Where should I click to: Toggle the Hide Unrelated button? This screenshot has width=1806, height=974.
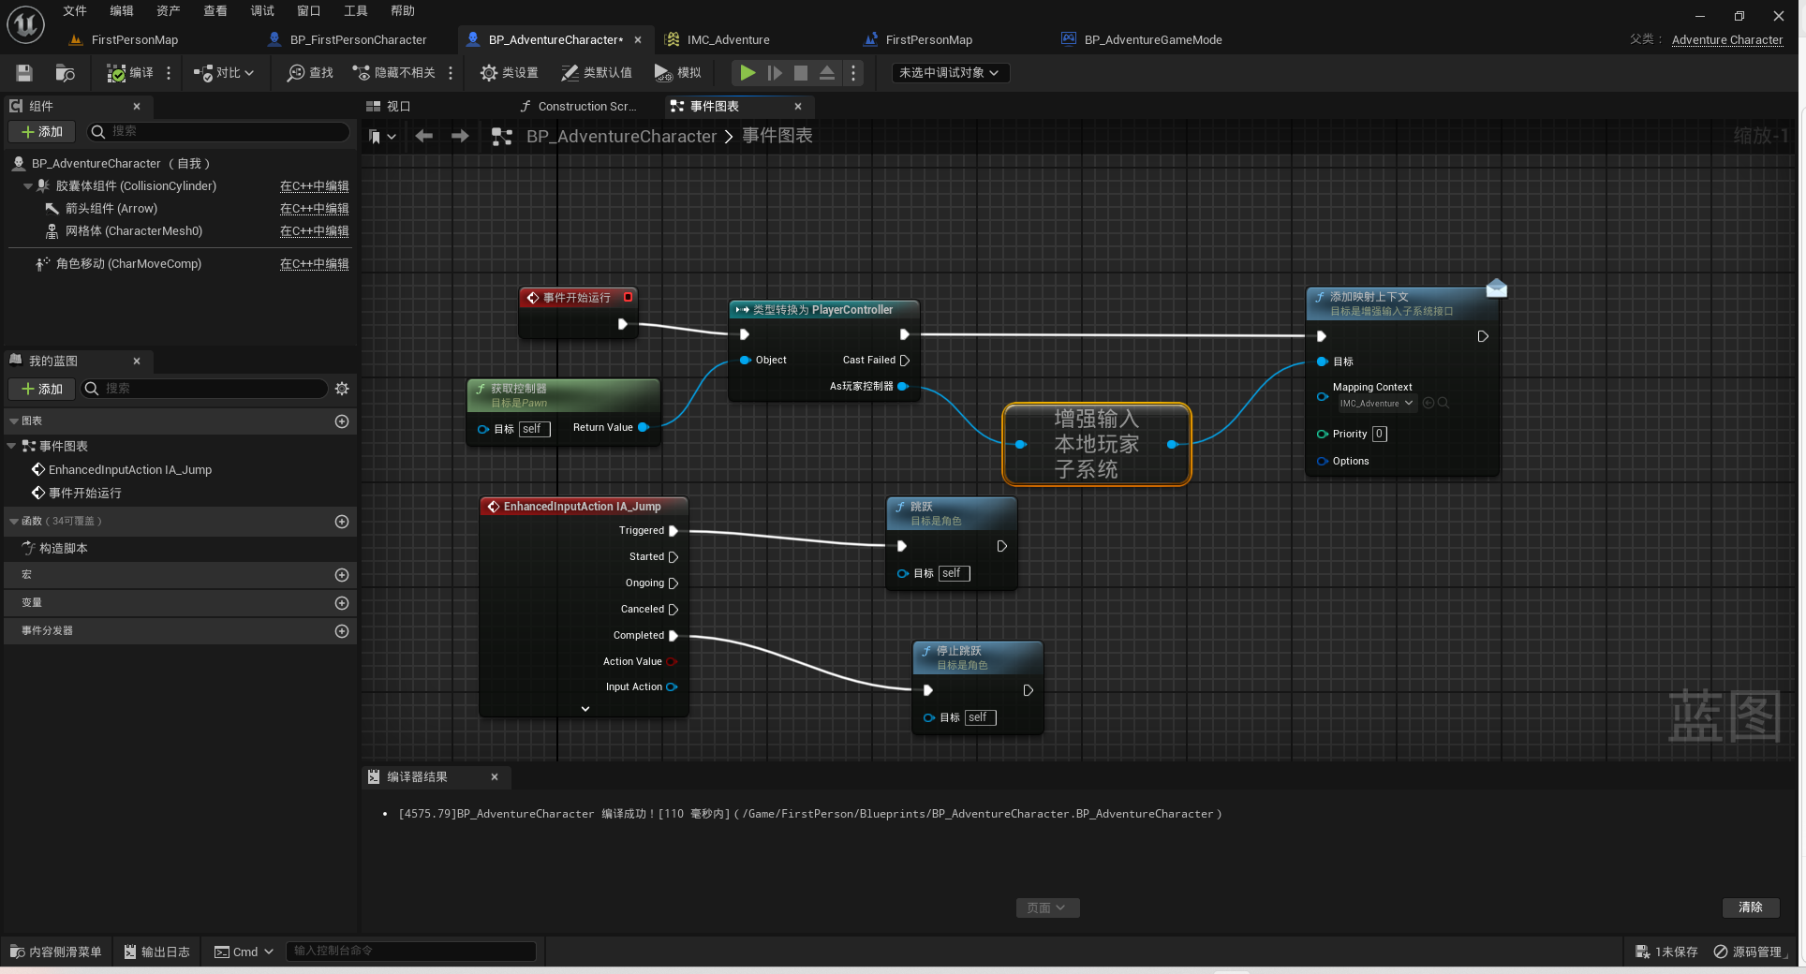tap(394, 73)
